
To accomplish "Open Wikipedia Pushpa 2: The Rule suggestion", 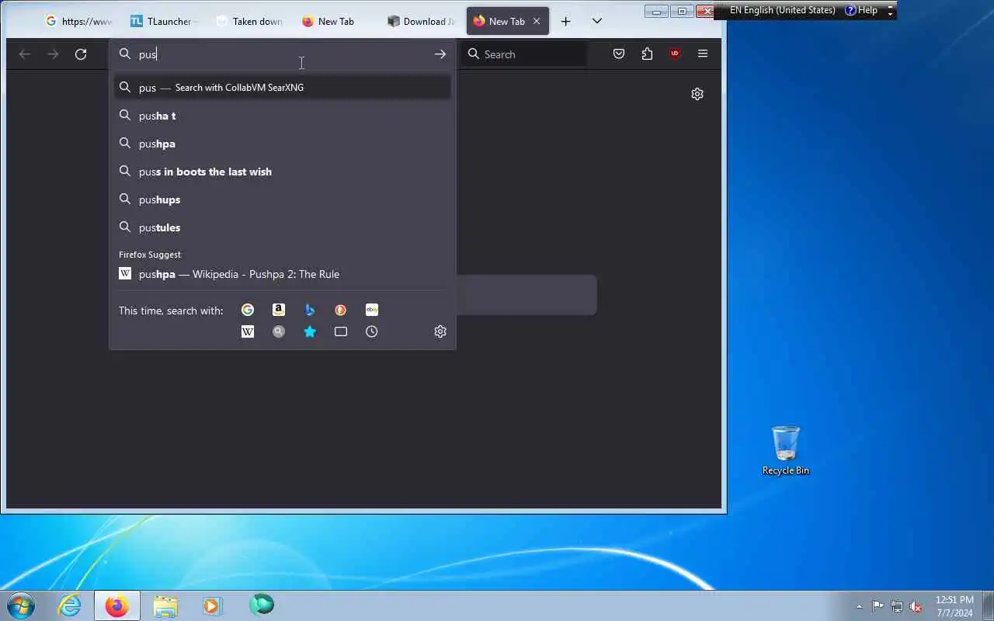I will [282, 274].
